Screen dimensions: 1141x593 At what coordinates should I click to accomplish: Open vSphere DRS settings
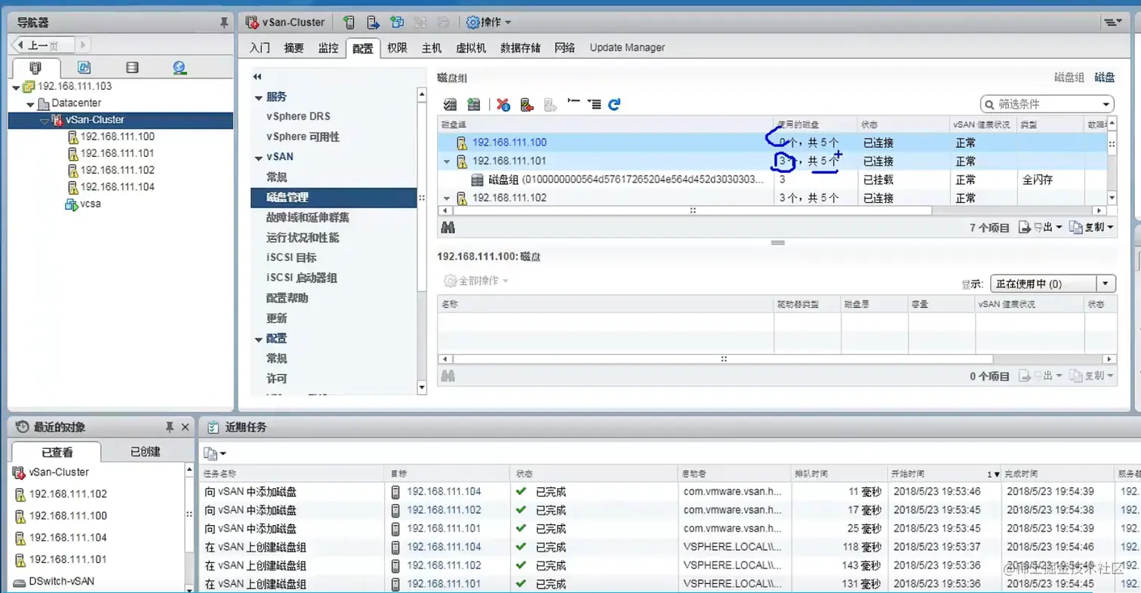click(298, 117)
